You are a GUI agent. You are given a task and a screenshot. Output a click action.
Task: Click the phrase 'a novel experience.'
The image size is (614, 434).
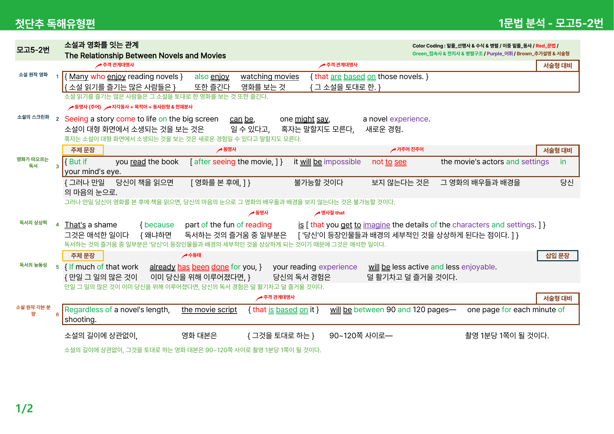click(x=396, y=119)
